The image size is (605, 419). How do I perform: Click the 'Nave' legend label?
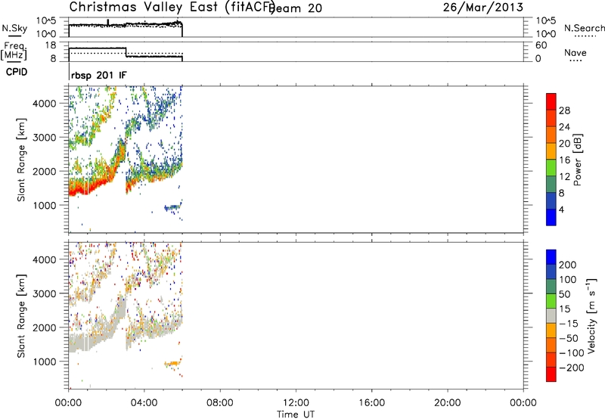point(576,52)
